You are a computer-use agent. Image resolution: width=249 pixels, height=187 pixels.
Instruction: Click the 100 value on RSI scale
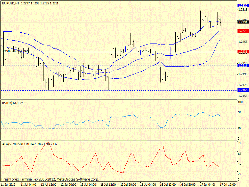pyautogui.click(x=240, y=102)
